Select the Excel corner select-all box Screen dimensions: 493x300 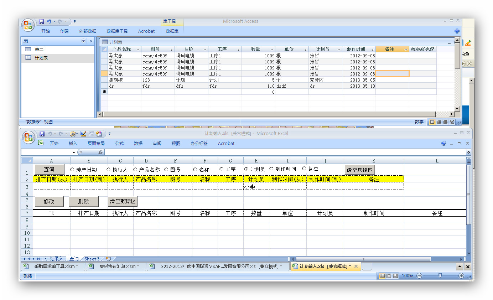point(27,161)
